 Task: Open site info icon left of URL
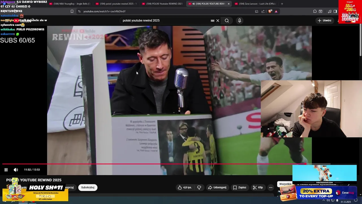(79, 11)
